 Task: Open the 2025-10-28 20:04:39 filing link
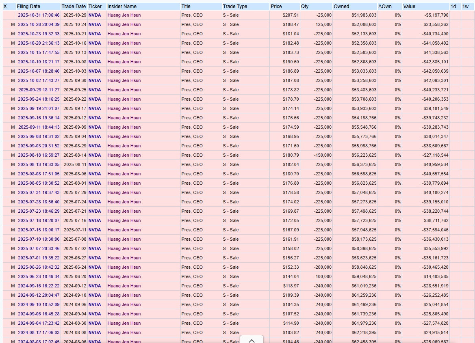pos(39,24)
